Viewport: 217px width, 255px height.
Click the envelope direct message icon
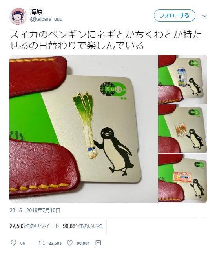[98, 243]
